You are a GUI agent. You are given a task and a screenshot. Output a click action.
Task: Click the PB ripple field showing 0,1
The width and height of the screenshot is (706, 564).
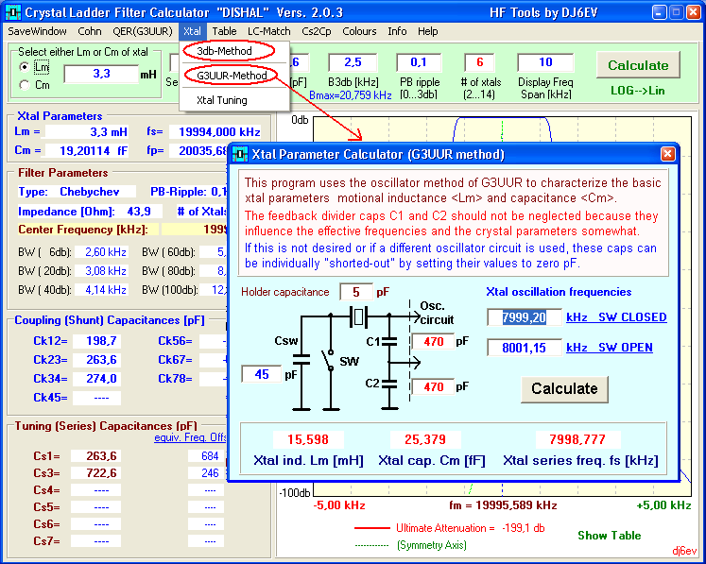click(419, 62)
